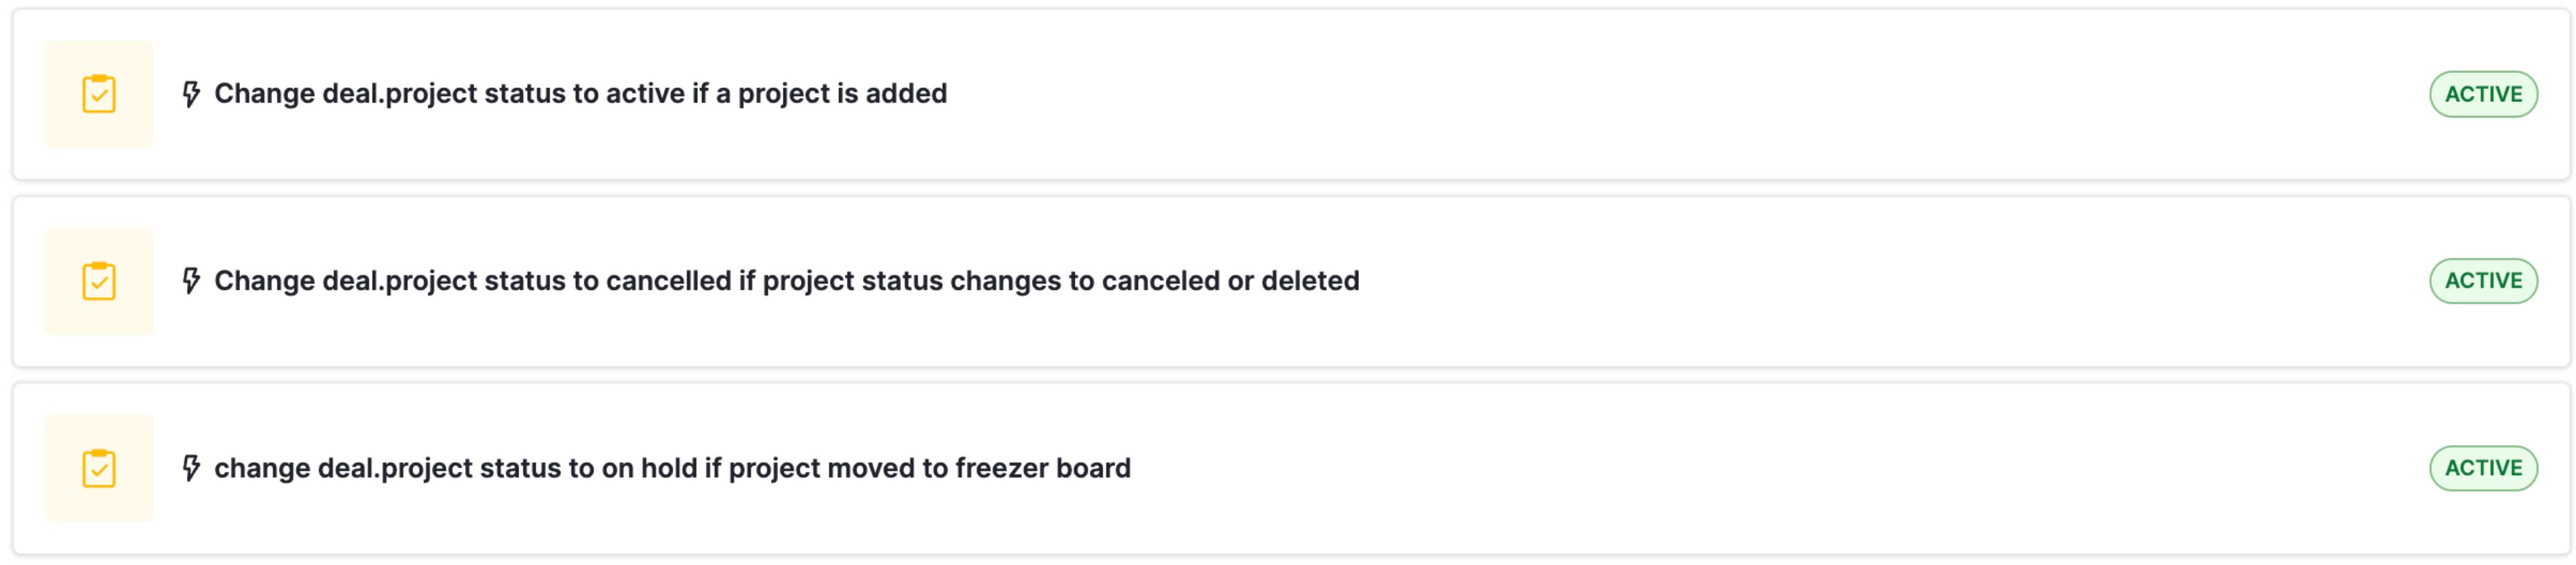Click the clipboard icon for the active-status automation
2576x565 pixels.
click(x=99, y=94)
